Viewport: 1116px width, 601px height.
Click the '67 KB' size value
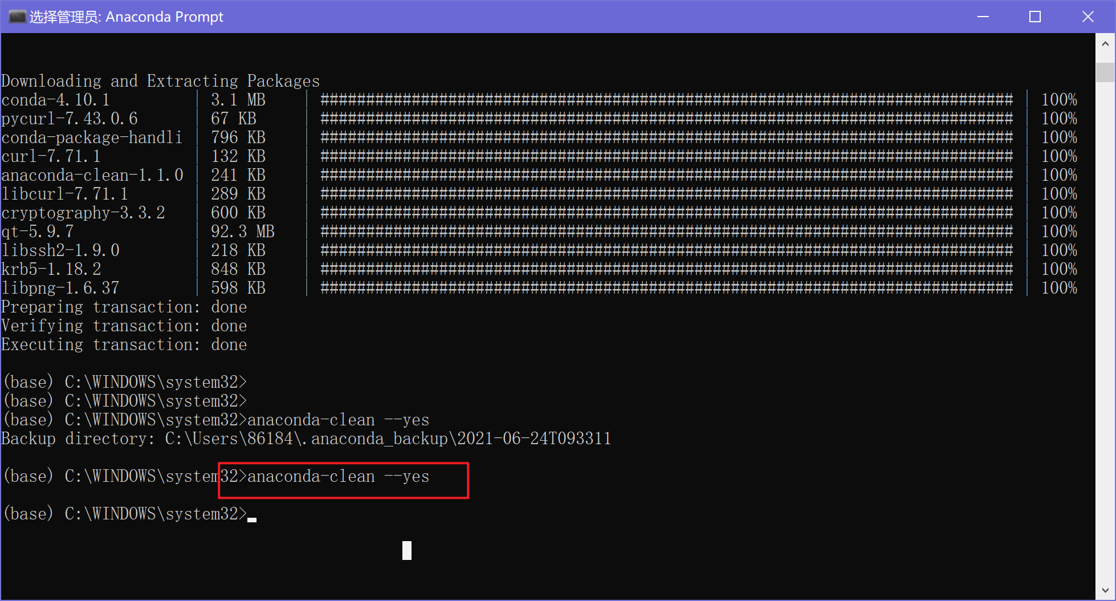(234, 119)
